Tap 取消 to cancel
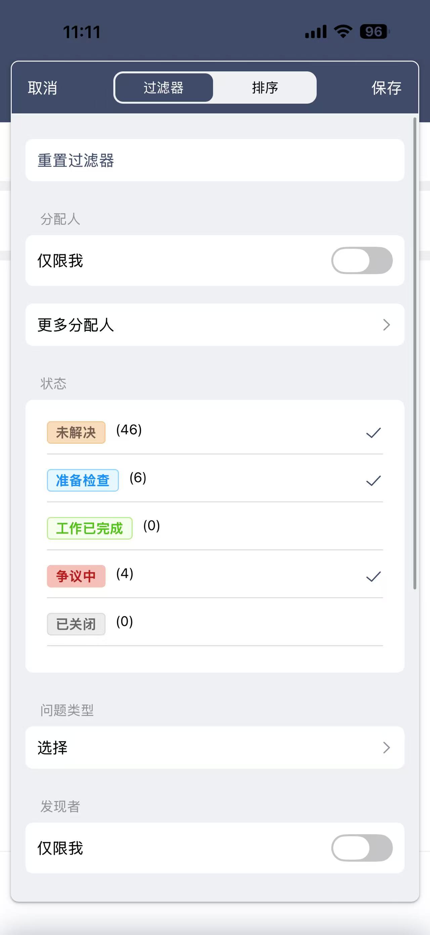The height and width of the screenshot is (935, 430). 42,88
